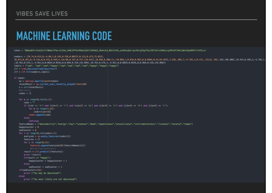Click the code line starting with 'labels = ["sad"'
This screenshot has height=193, width=272.
click(x=66, y=66)
